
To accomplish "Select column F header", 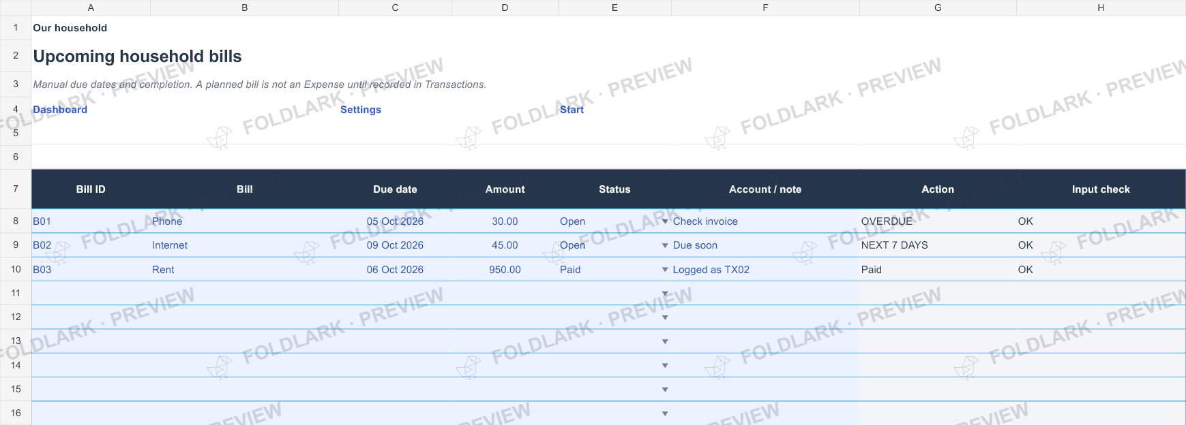I will click(765, 7).
